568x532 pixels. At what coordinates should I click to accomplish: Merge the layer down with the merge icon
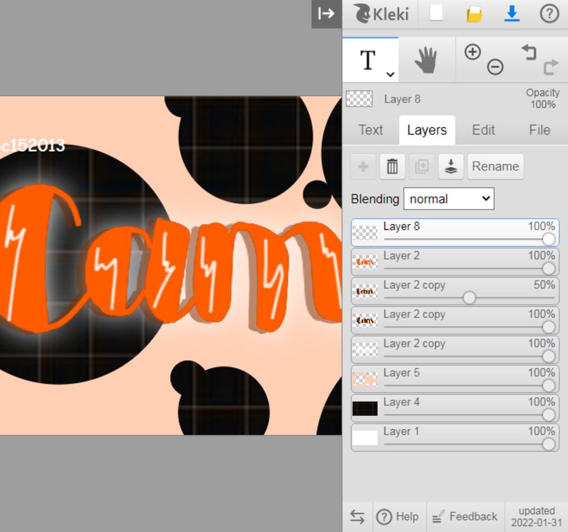[x=451, y=167]
